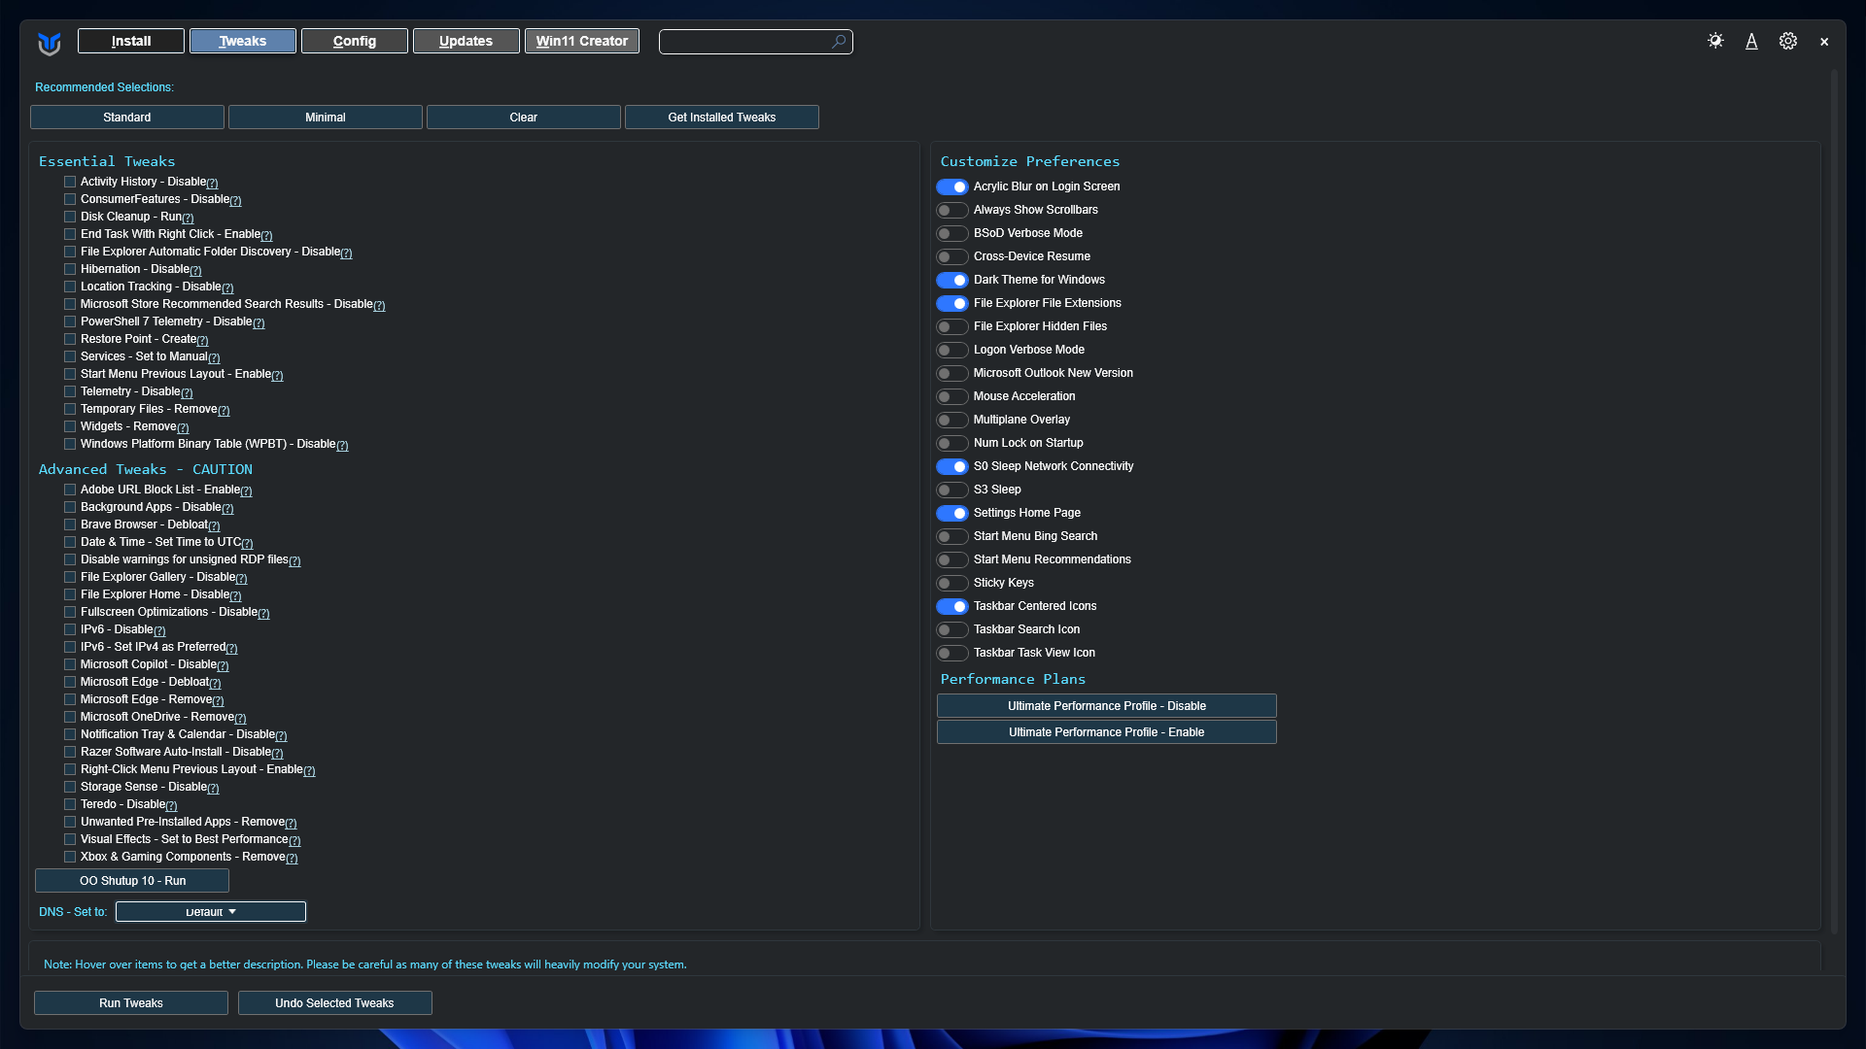
Task: Check Temporary Files - Remove checkbox
Action: click(70, 409)
